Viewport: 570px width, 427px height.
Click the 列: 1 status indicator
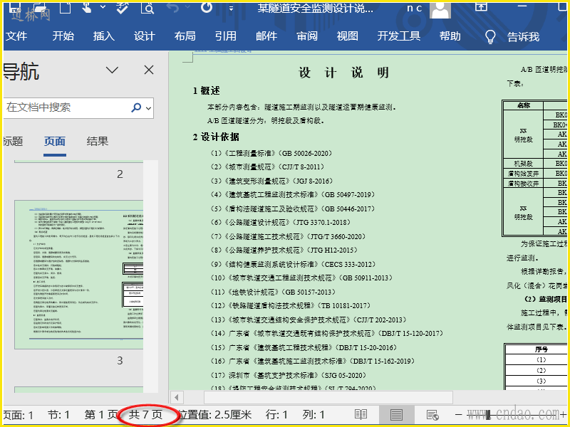(313, 415)
